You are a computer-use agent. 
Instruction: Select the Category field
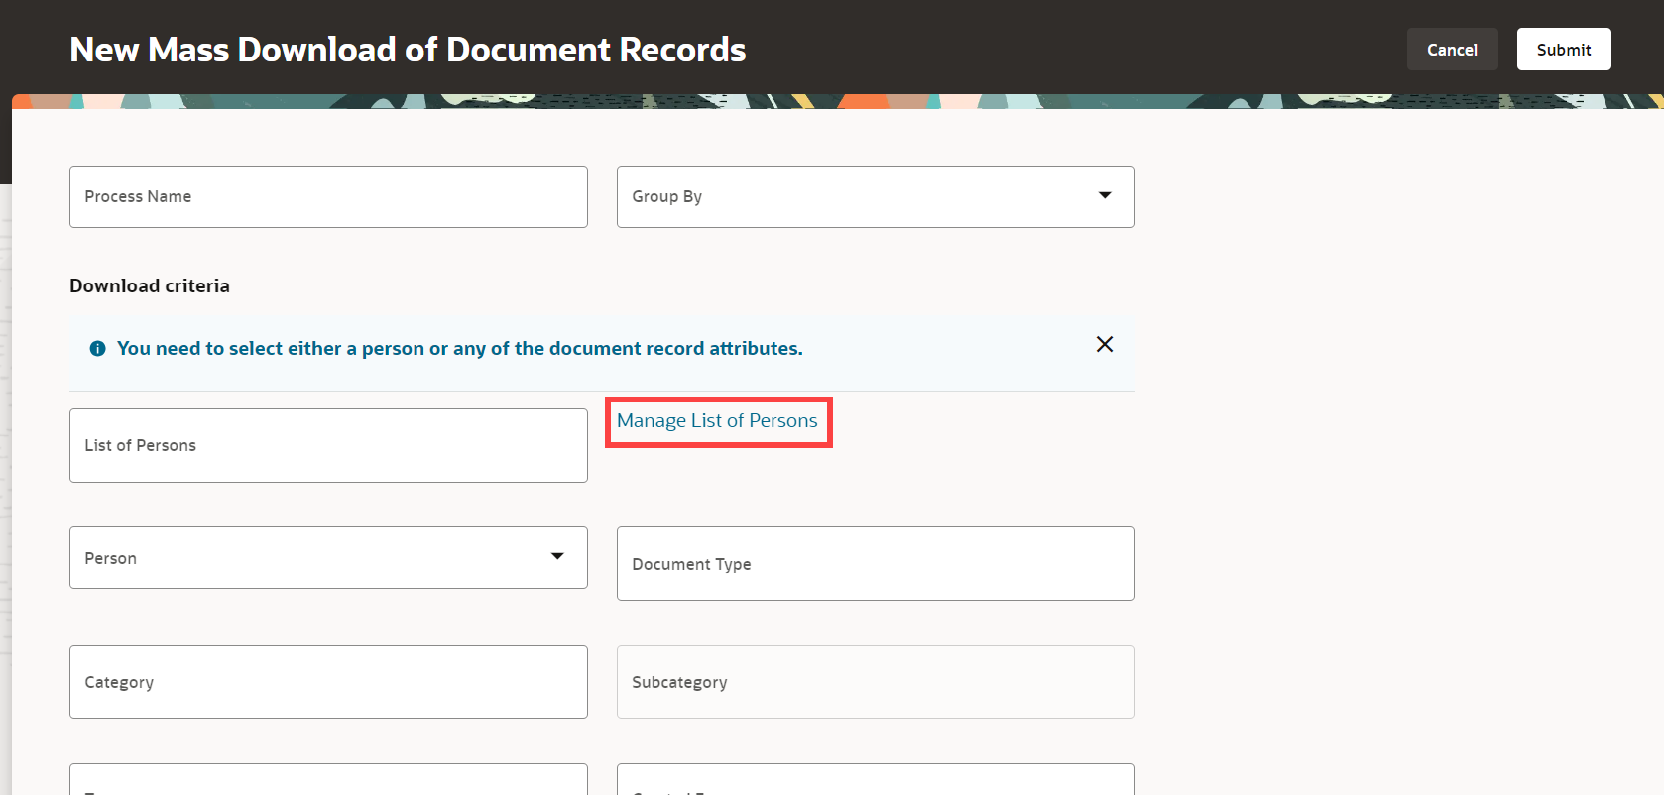coord(328,682)
